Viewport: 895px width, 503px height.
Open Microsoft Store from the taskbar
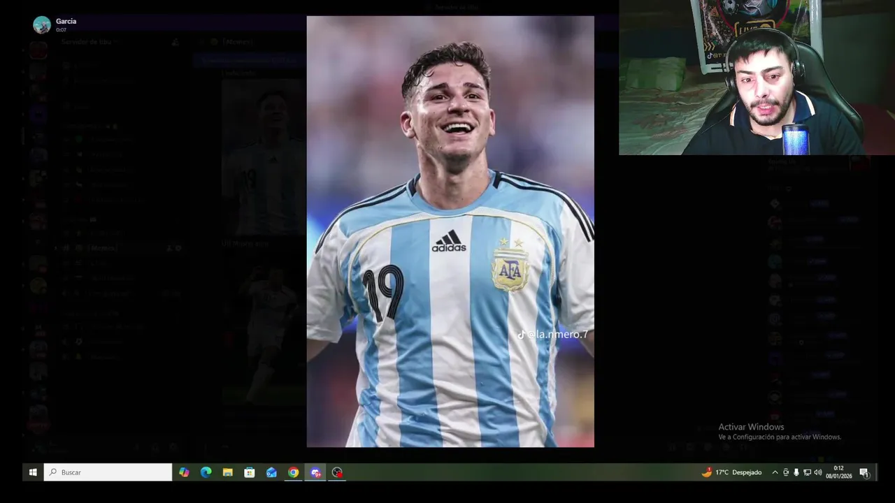tap(250, 472)
